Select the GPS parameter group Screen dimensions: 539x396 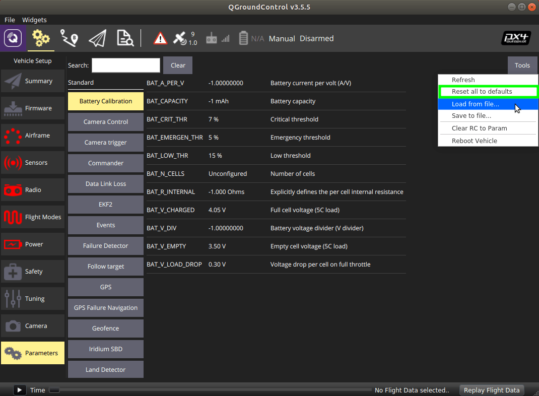tap(105, 287)
